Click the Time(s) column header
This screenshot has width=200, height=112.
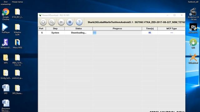click(150, 29)
